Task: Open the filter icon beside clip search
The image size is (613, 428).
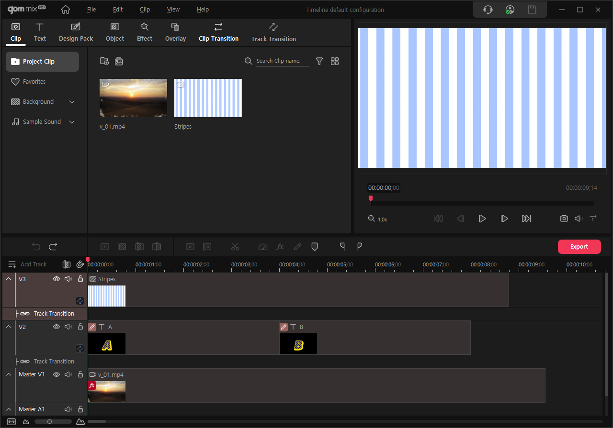Action: [319, 61]
